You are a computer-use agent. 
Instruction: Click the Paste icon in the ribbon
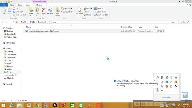tap(10, 11)
